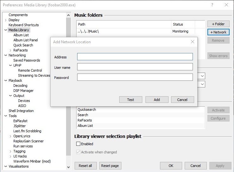
Task: Click the + Folder button
Action: [x=218, y=24]
